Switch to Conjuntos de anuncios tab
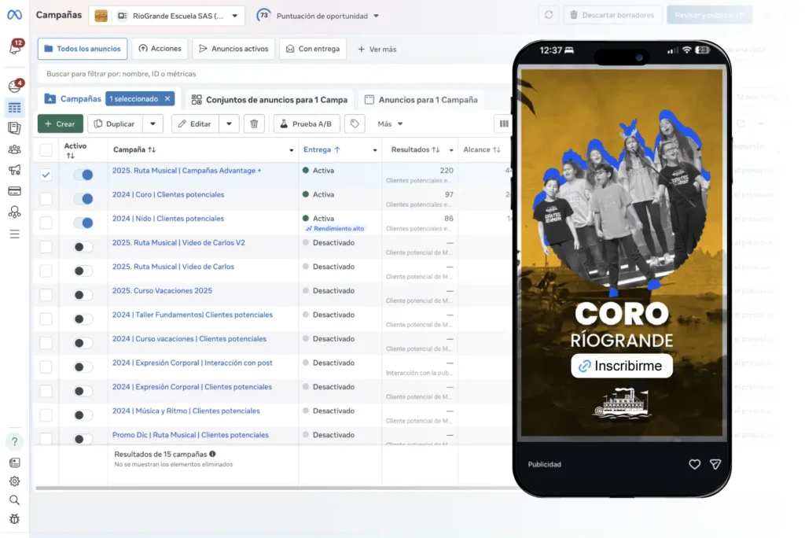 (269, 100)
